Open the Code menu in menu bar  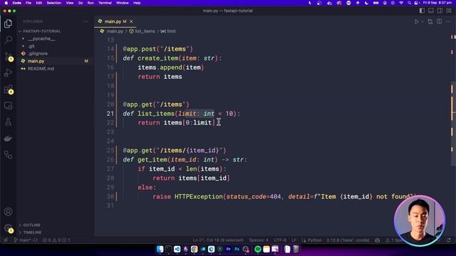(17, 3)
